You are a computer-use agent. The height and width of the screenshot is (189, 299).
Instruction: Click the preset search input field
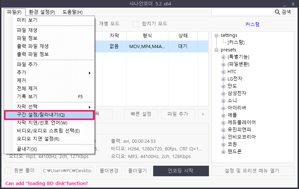point(242,12)
